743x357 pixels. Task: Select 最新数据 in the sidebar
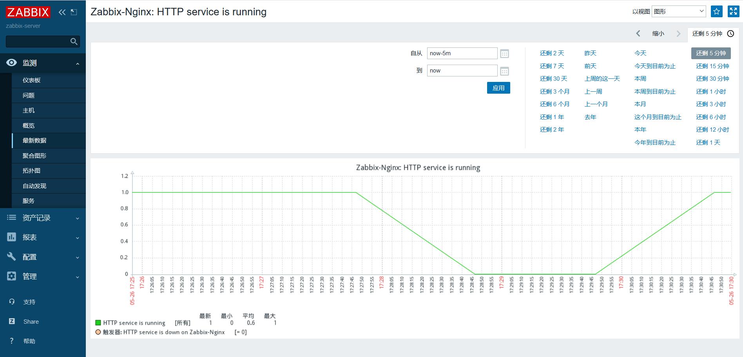pyautogui.click(x=49, y=141)
